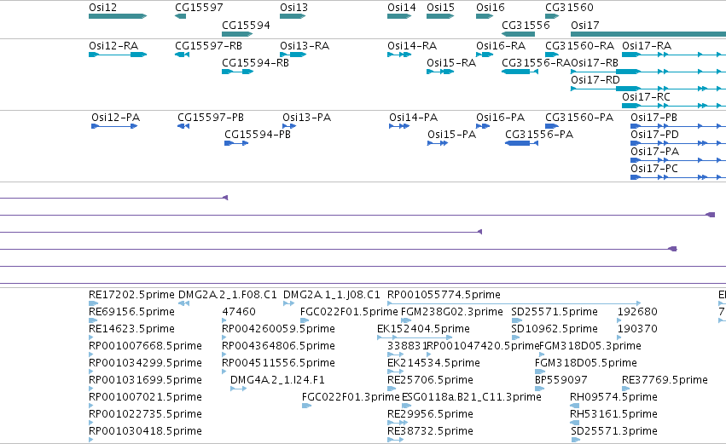Select the CG31560 gene label

(x=569, y=8)
